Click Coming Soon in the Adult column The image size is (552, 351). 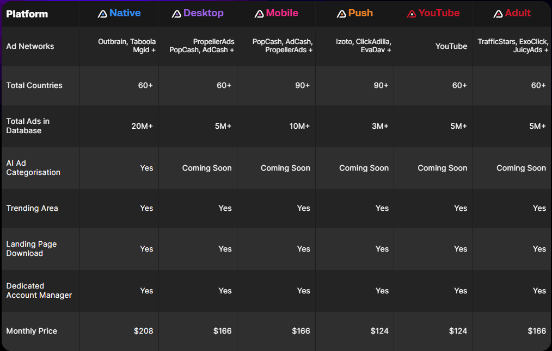click(521, 168)
